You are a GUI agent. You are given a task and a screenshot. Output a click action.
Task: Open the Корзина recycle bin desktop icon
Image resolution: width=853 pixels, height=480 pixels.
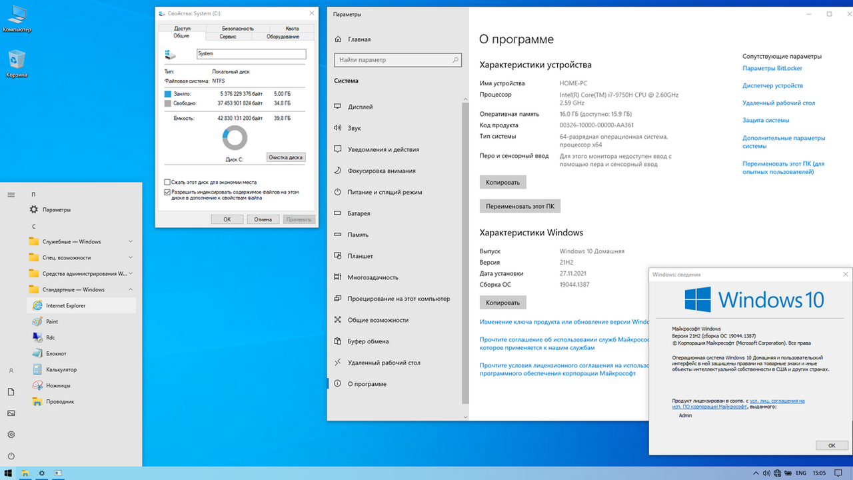[17, 64]
